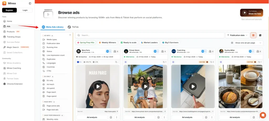Viewport: 269px width, 121px height.
Task: Play the Trash King video ad
Action: (193, 87)
